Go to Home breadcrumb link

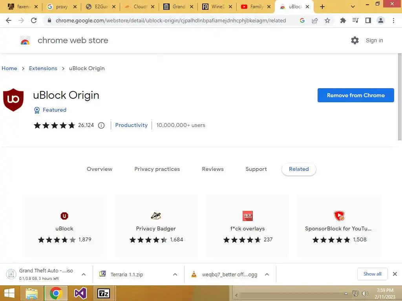coord(9,68)
